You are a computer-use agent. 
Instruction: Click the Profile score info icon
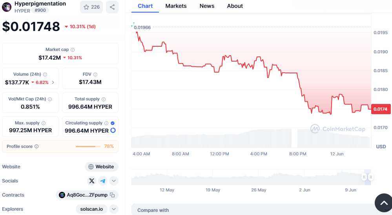[x=36, y=146]
